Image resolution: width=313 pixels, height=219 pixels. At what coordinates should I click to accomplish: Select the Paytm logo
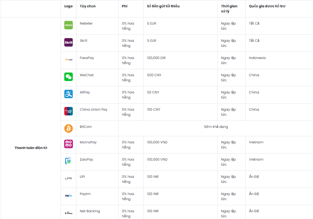[x=69, y=196]
